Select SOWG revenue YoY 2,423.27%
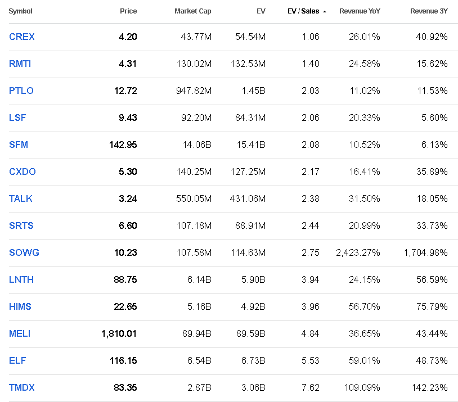The width and height of the screenshot is (458, 402). (x=358, y=252)
